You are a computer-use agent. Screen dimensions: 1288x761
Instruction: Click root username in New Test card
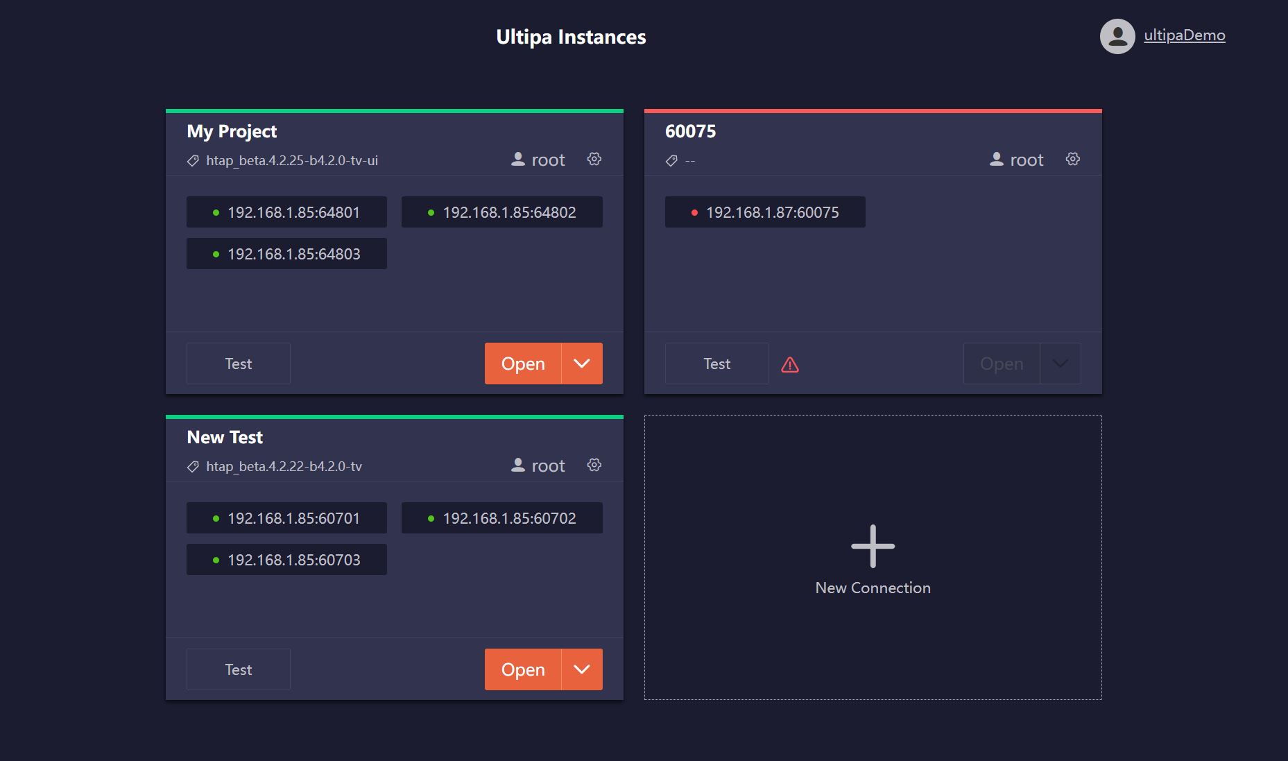[x=548, y=466]
